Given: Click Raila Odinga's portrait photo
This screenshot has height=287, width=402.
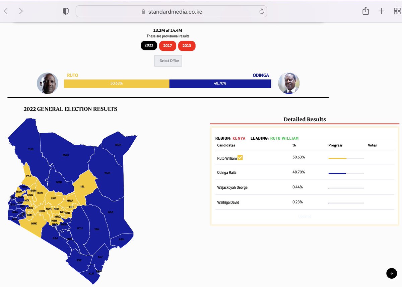Looking at the screenshot, I should [x=289, y=83].
